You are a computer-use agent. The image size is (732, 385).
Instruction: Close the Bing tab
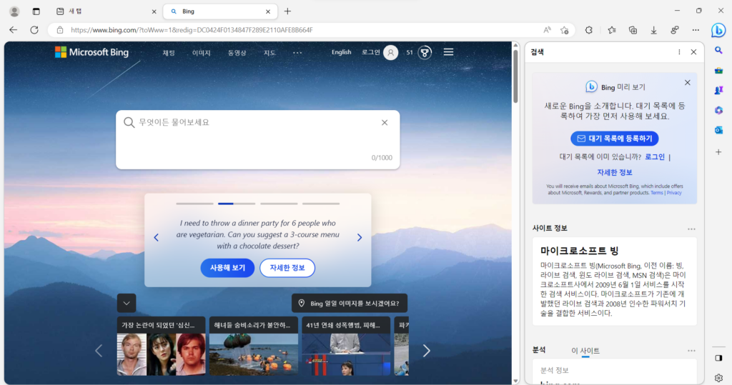tap(268, 11)
